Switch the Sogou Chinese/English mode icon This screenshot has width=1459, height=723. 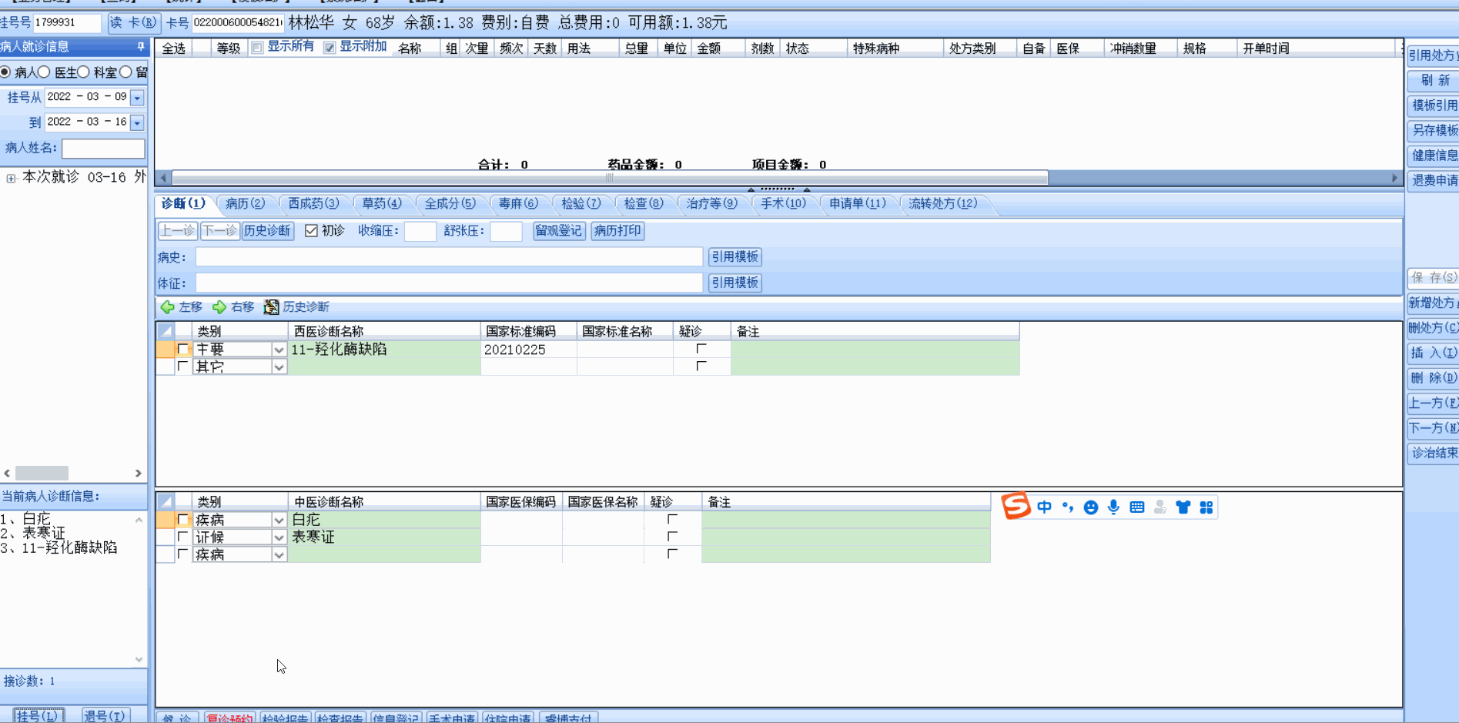[x=1044, y=507]
